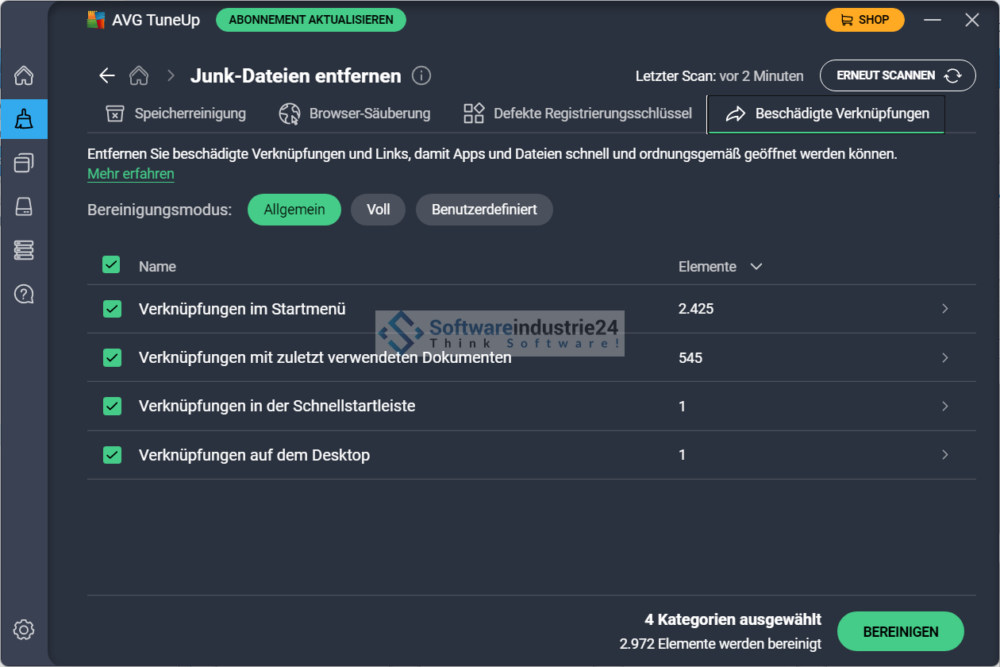Click the green Bereinigen button
Screen dimensions: 1000x667
point(900,632)
